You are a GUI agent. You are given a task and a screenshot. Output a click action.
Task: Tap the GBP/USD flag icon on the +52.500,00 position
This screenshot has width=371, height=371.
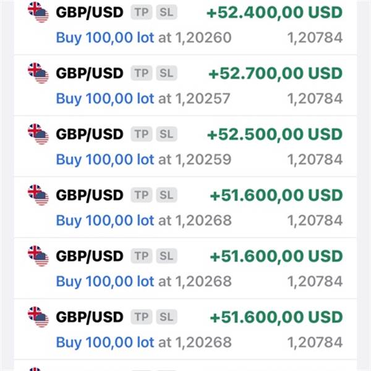[38, 134]
